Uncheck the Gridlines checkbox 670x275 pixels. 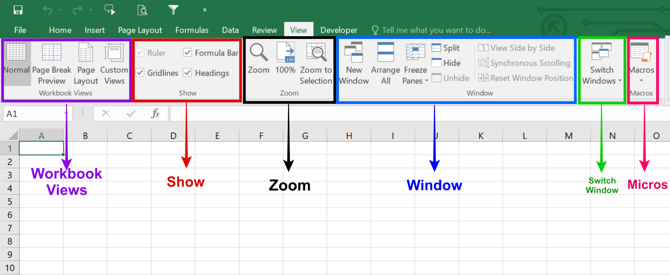[x=140, y=73]
